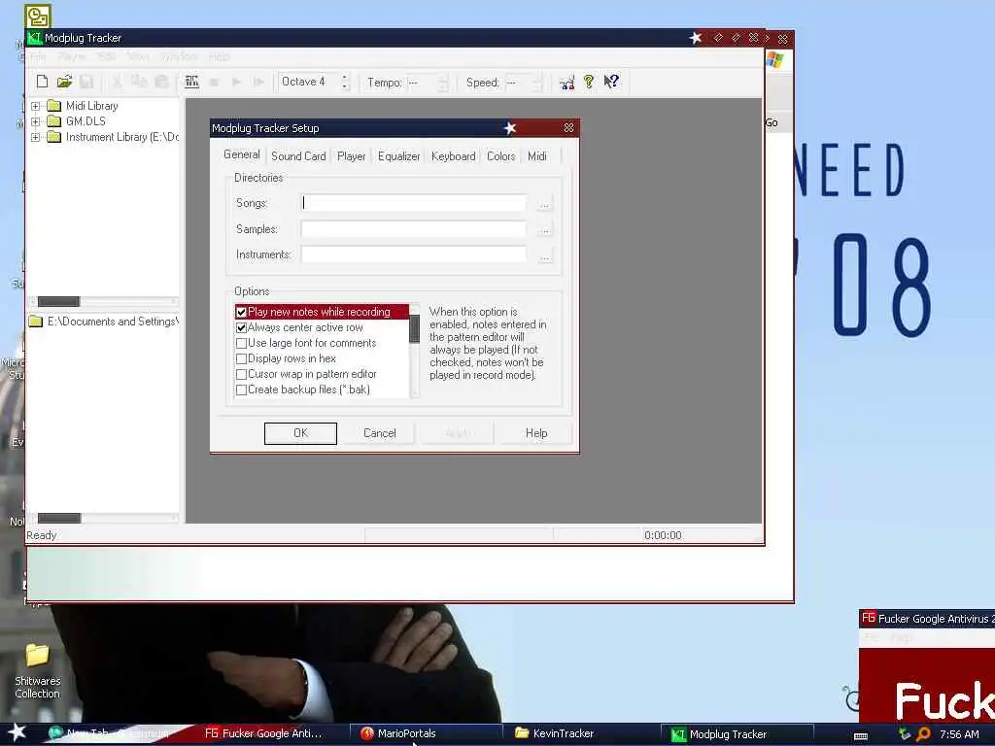Expand the Midi Library tree node

36,106
